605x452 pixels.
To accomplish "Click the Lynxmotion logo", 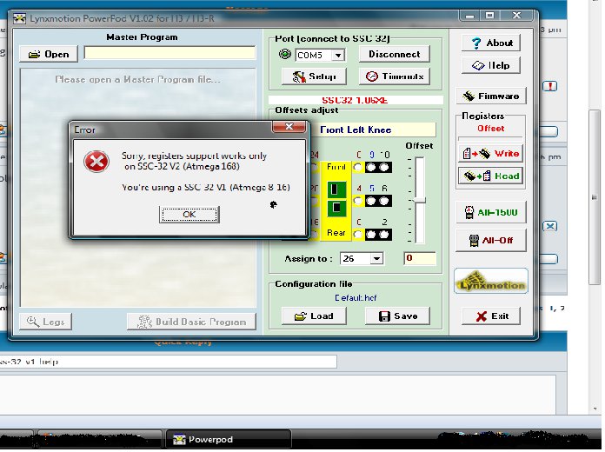I will pyautogui.click(x=491, y=281).
